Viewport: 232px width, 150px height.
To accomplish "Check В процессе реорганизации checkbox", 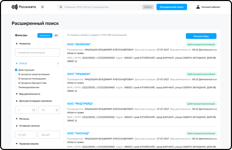I will click(x=16, y=74).
